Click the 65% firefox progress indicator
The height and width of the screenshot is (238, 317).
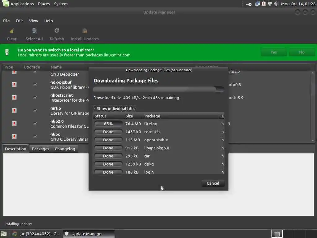[x=108, y=124]
